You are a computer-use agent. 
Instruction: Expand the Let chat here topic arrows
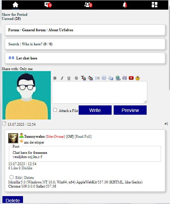[11, 58]
